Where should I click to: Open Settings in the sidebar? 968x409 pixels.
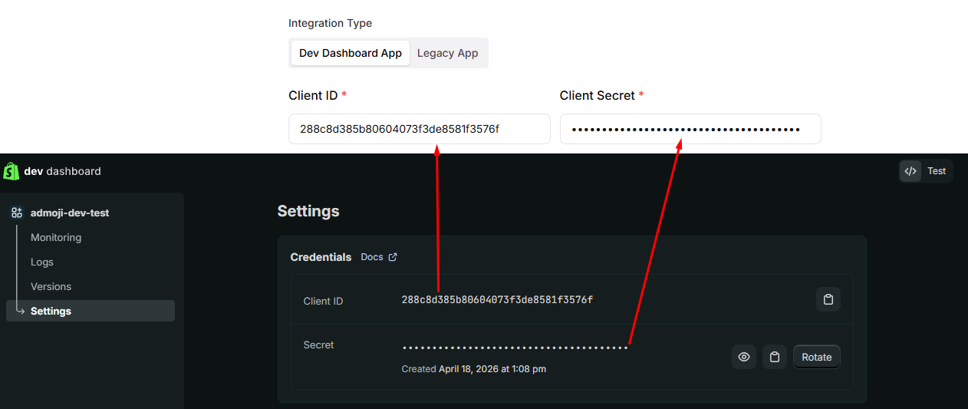point(91,311)
